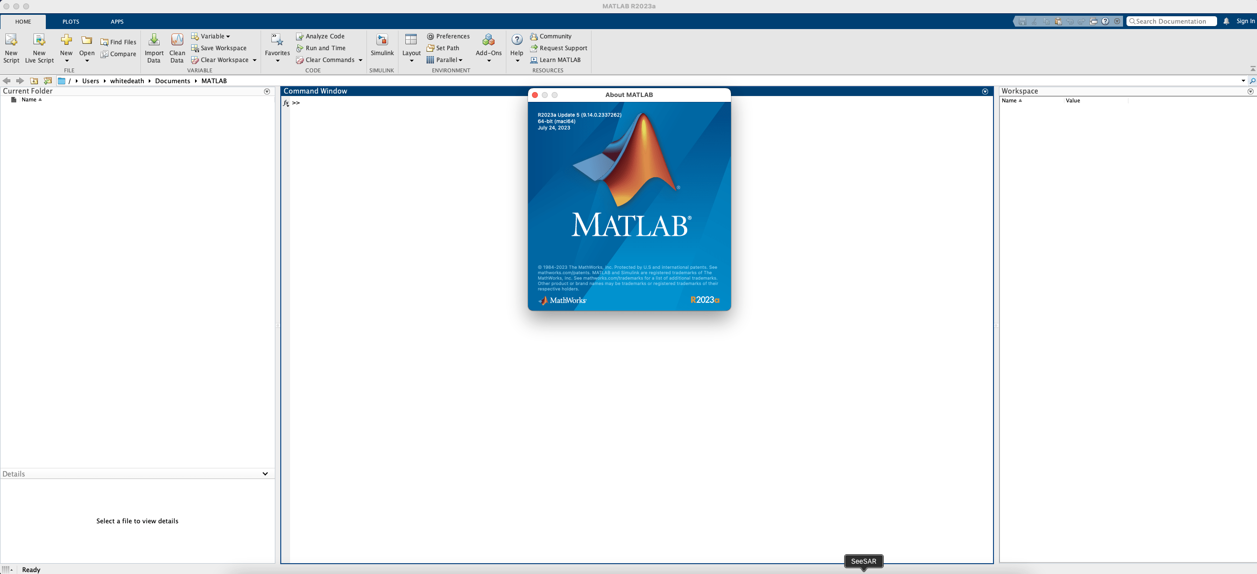Click MATLAB folder in the address path
Viewport: 1257px width, 574px height.
214,81
